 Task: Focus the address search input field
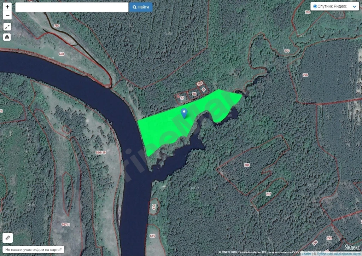point(72,7)
